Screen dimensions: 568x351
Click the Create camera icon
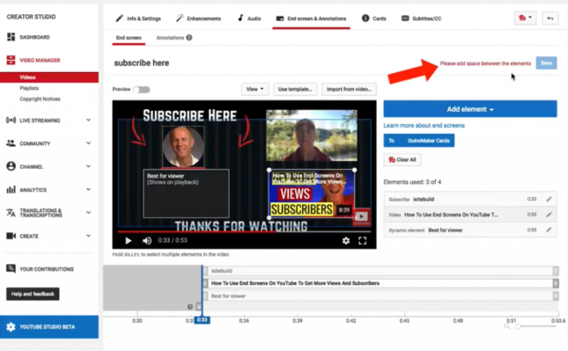(x=11, y=236)
